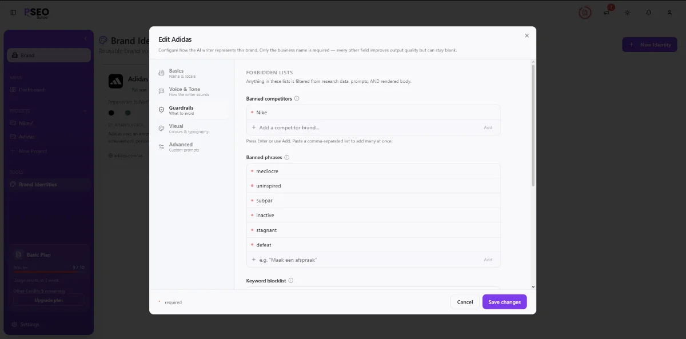
Task: Click the info icon beside Banned competitors
Action: (x=297, y=98)
